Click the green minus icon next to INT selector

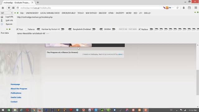point(15,13)
